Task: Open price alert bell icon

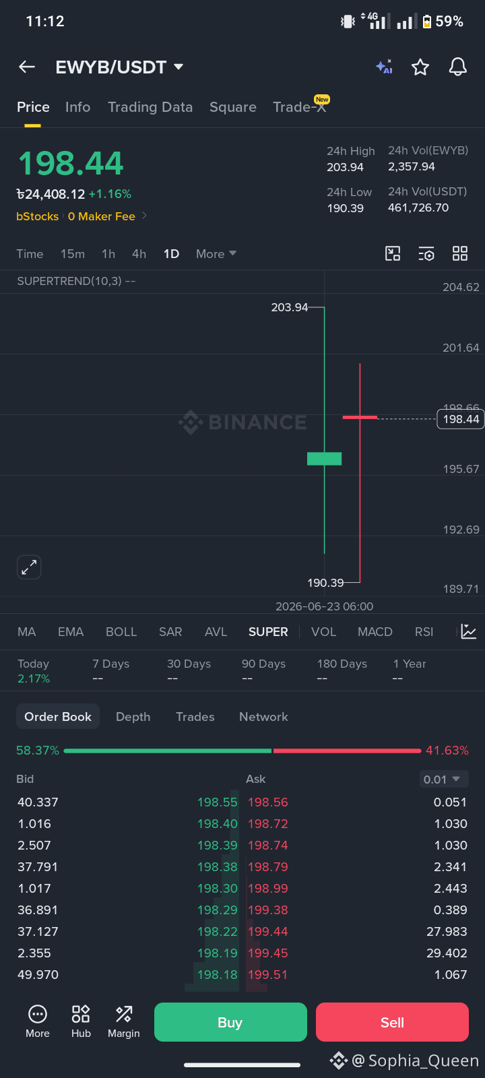Action: click(458, 67)
